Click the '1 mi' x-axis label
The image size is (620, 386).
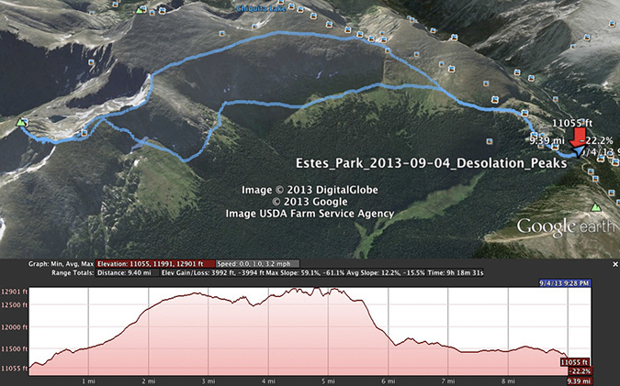click(x=88, y=381)
